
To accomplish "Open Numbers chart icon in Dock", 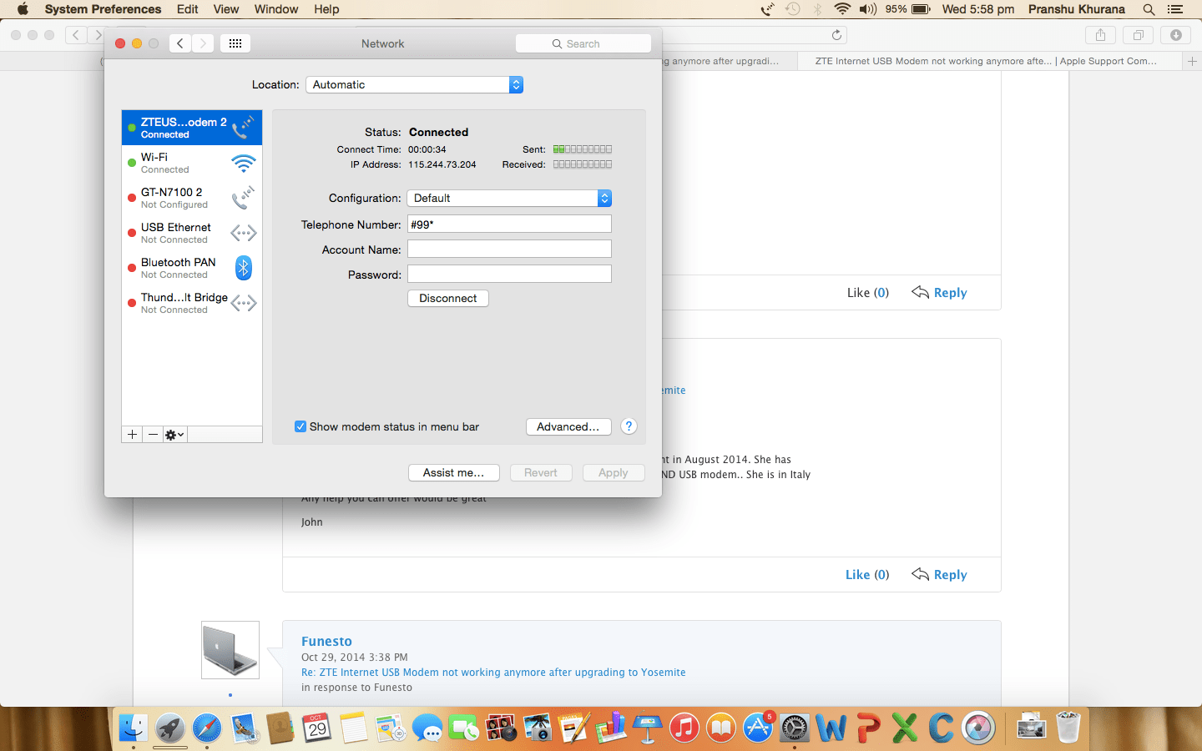I will [611, 728].
